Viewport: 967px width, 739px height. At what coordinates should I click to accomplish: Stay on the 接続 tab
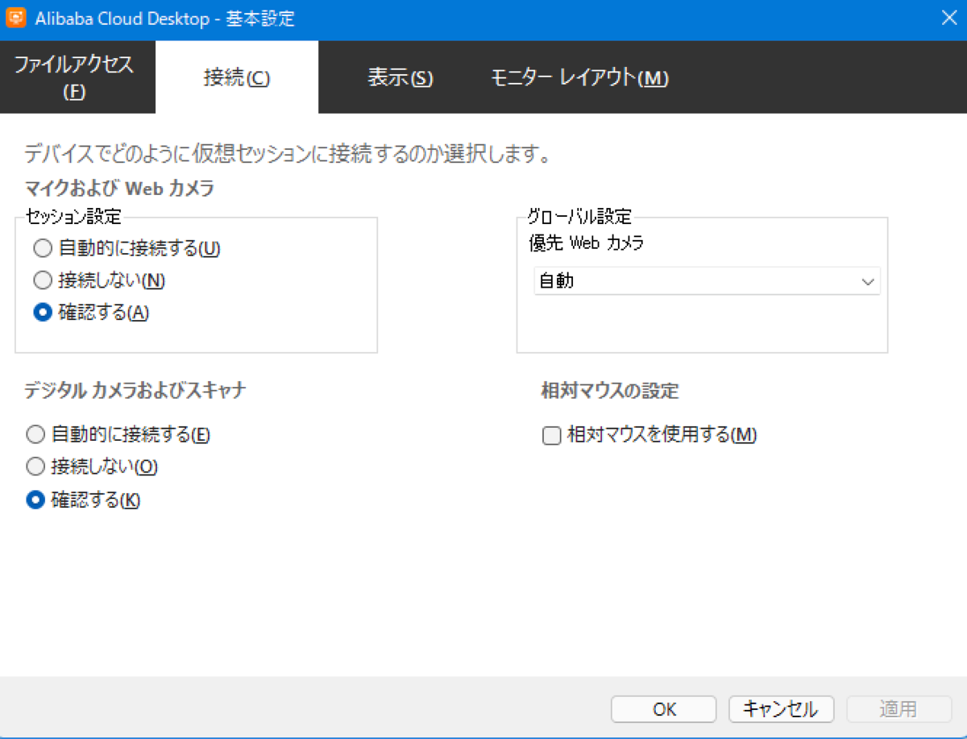click(x=237, y=77)
